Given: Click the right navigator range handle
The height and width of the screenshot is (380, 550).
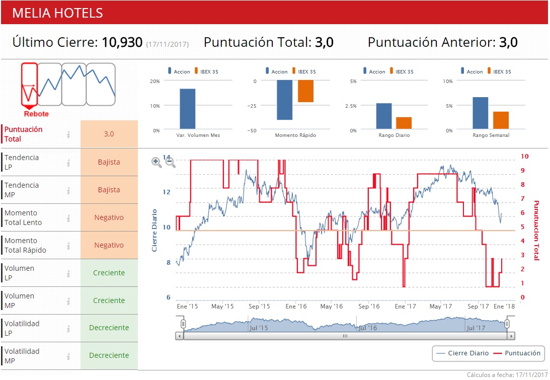Looking at the screenshot, I should point(507,324).
